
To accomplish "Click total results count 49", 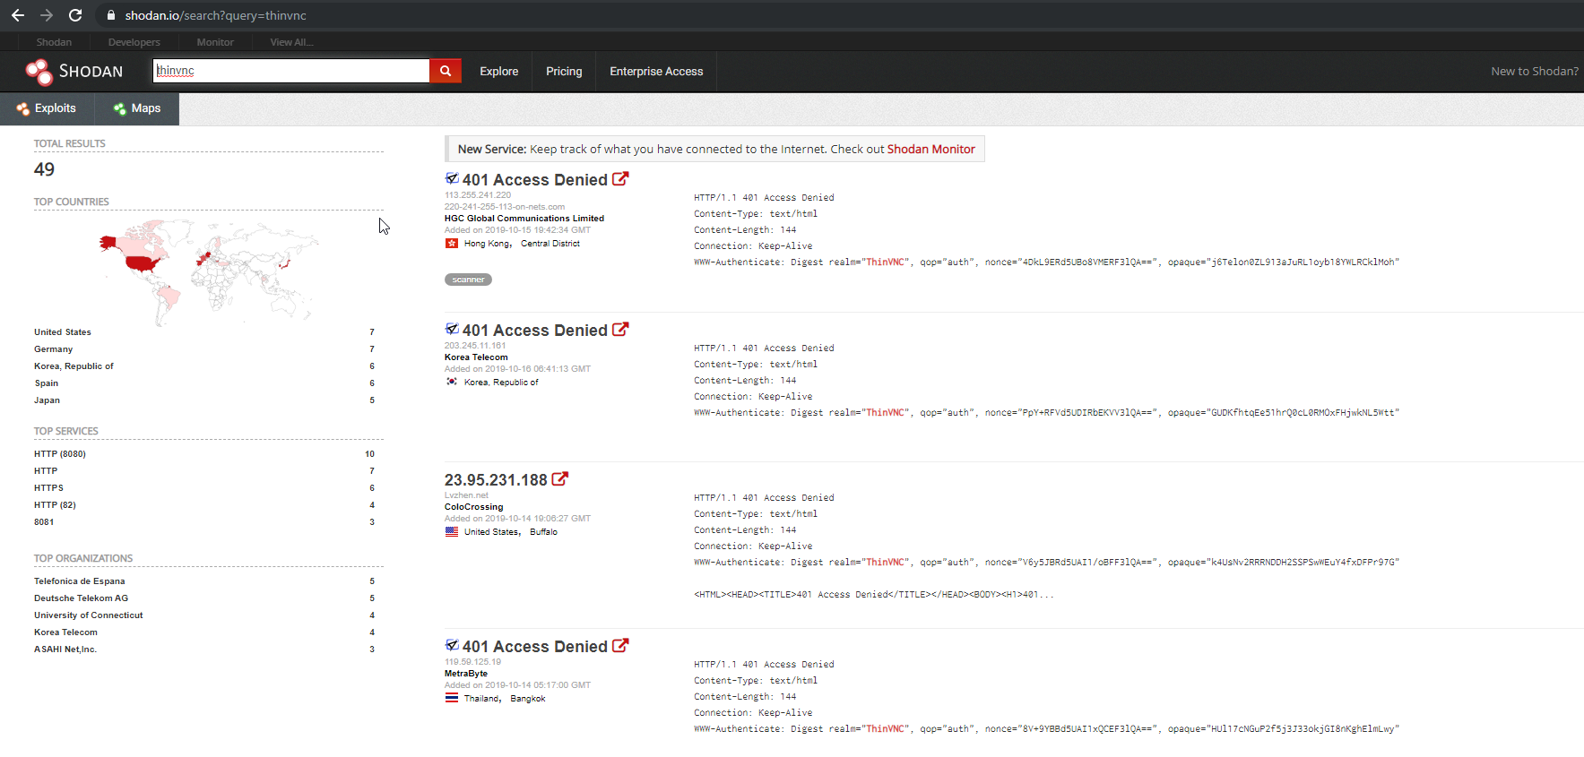I will tap(44, 170).
